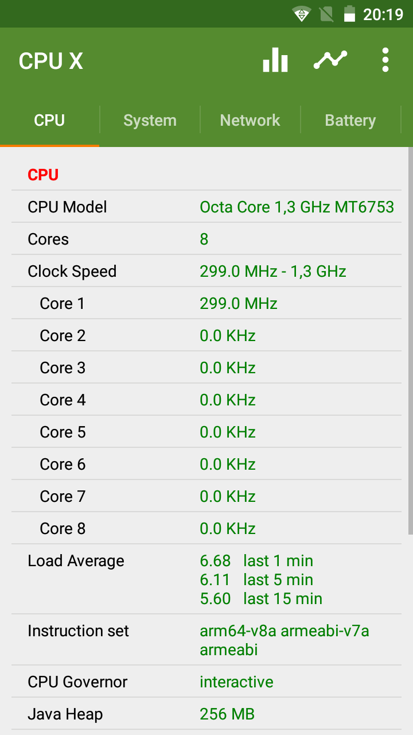Viewport: 413px width, 735px height.
Task: Tap the CPU Model row
Action: pyautogui.click(x=206, y=207)
